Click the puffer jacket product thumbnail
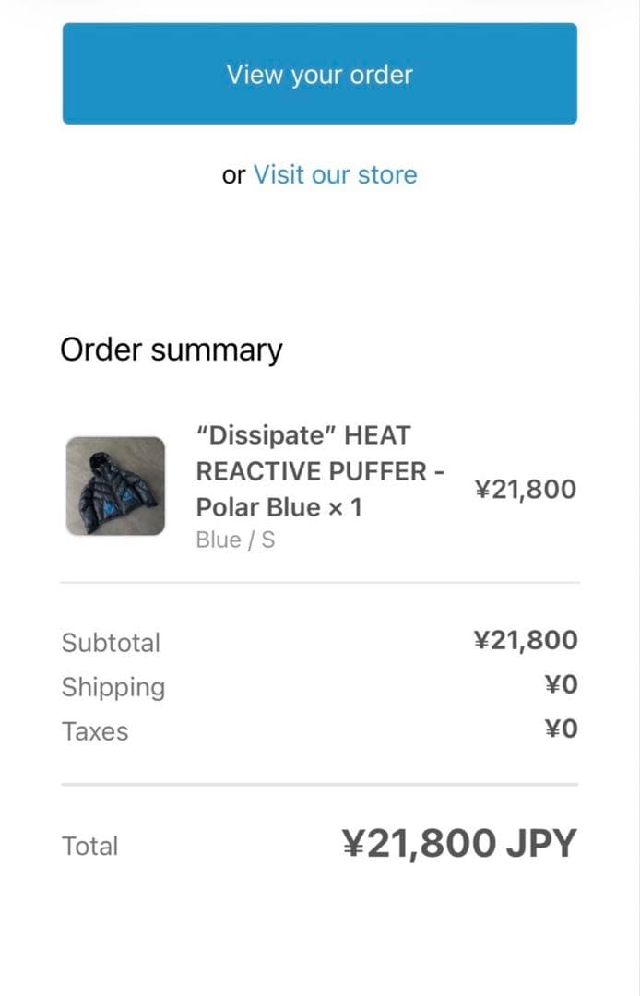This screenshot has height=996, width=640. [115, 487]
